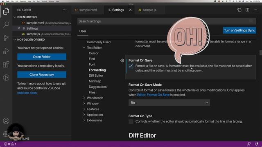Image resolution: width=262 pixels, height=147 pixels.
Task: Go to Find settings section
Action: coord(92,59)
